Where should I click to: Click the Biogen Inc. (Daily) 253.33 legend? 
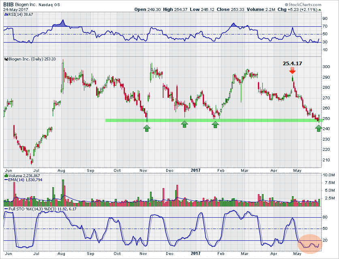coord(32,59)
